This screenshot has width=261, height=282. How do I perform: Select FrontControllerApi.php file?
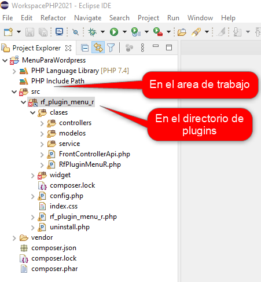pos(94,154)
